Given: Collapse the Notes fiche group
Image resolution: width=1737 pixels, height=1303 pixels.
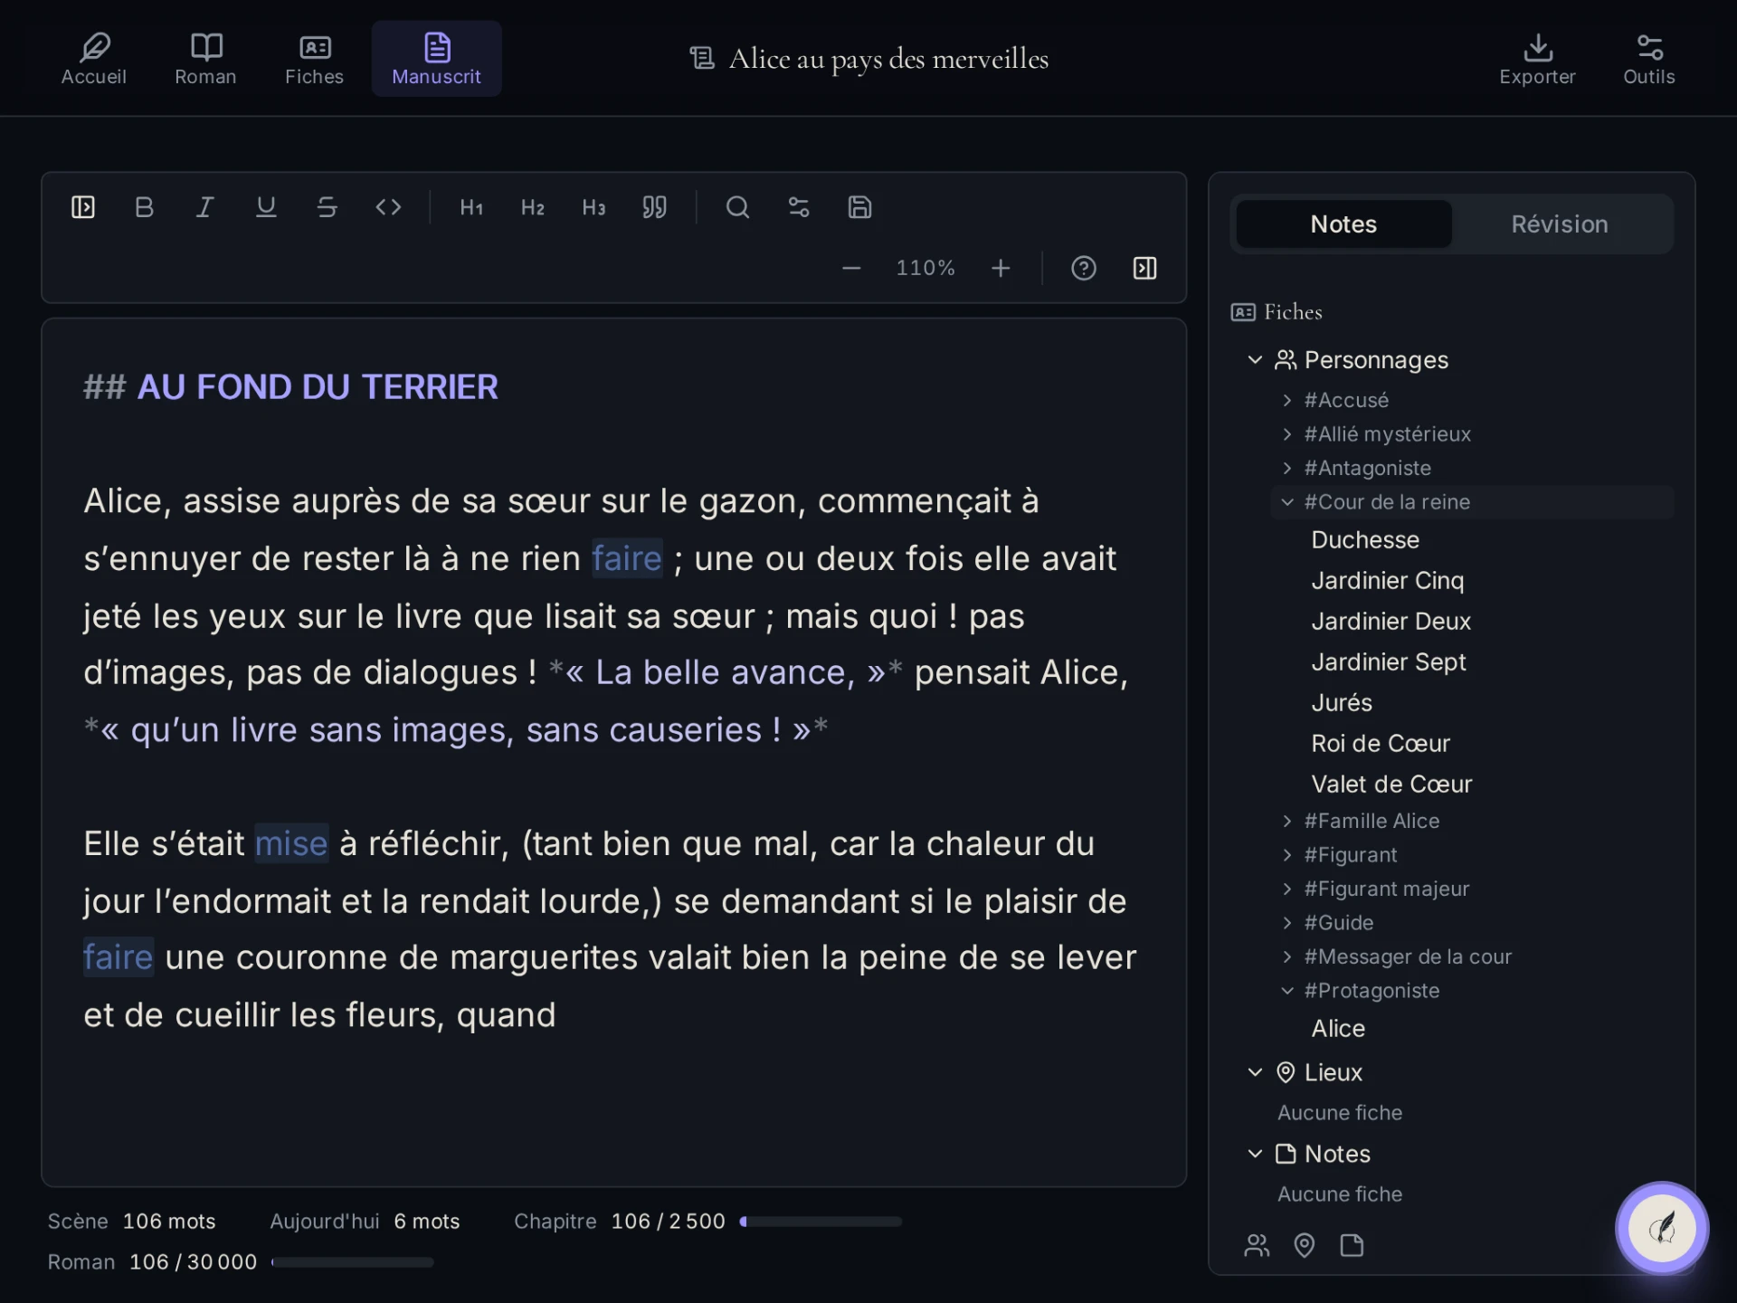Looking at the screenshot, I should coord(1255,1154).
